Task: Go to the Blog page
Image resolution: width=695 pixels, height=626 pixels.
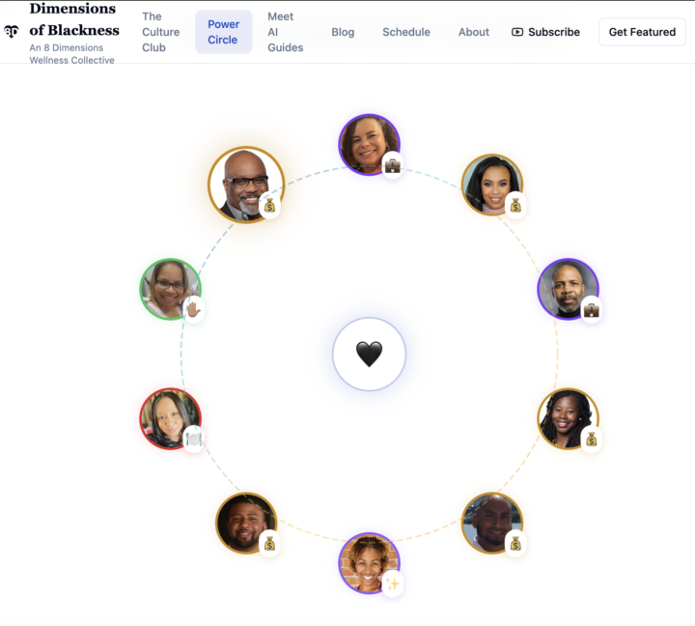Action: [343, 32]
